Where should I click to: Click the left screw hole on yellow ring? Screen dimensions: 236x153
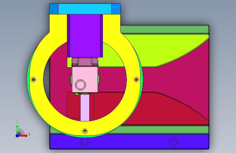click(33, 79)
